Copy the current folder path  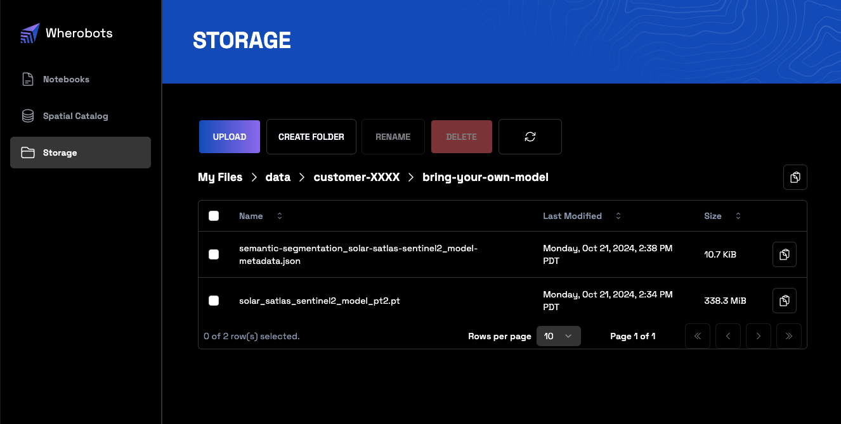[x=795, y=177]
